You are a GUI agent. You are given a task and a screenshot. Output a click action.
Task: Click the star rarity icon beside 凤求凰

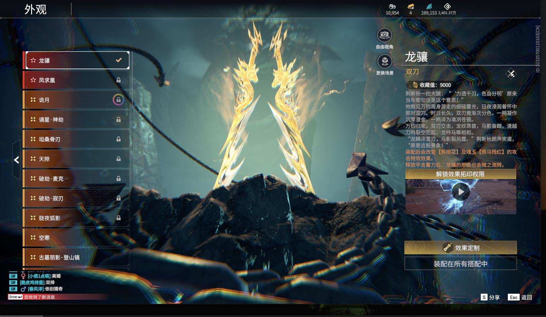point(33,80)
